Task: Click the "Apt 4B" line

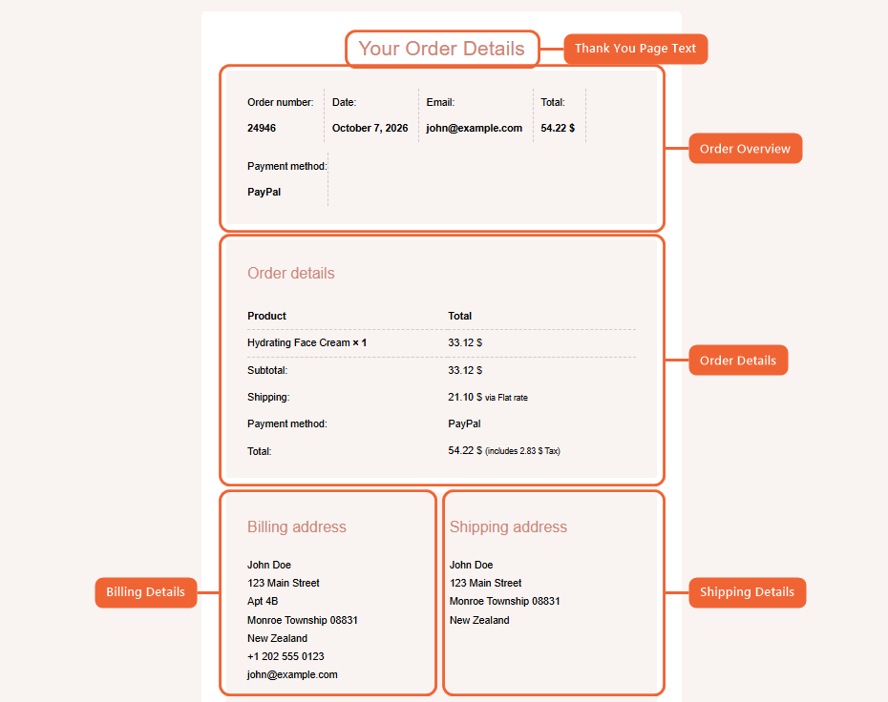Action: [263, 601]
